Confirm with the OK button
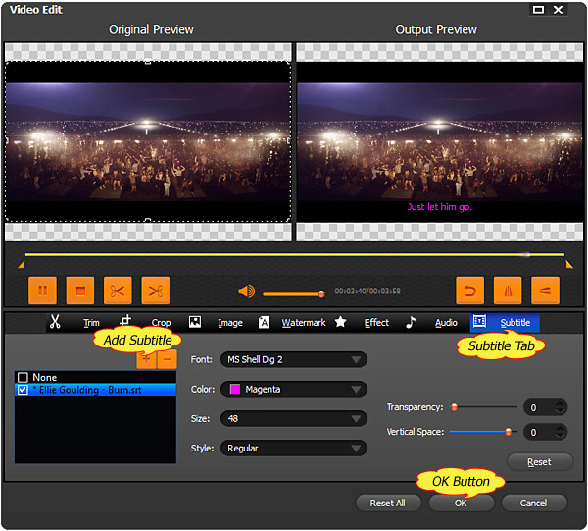This screenshot has height=531, width=588. coord(461,503)
